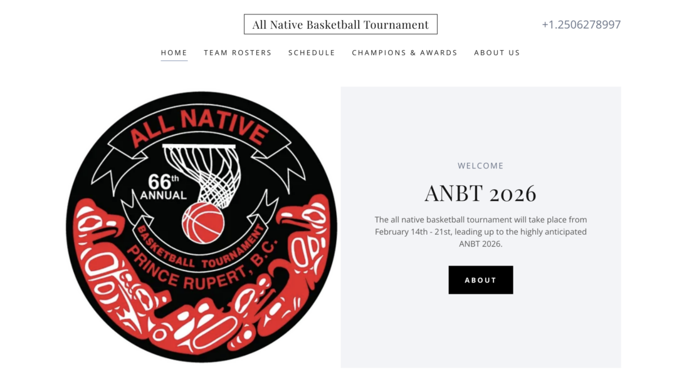Click the All Native Basketball Tournament site title
The width and height of the screenshot is (677, 382).
[x=340, y=24]
